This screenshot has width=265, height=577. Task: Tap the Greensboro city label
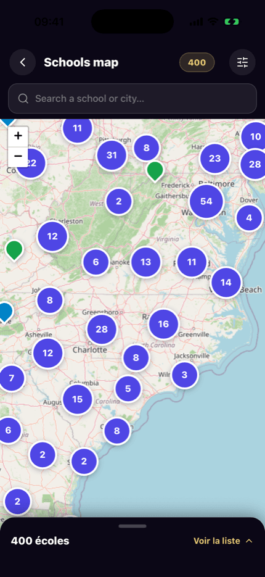[100, 312]
